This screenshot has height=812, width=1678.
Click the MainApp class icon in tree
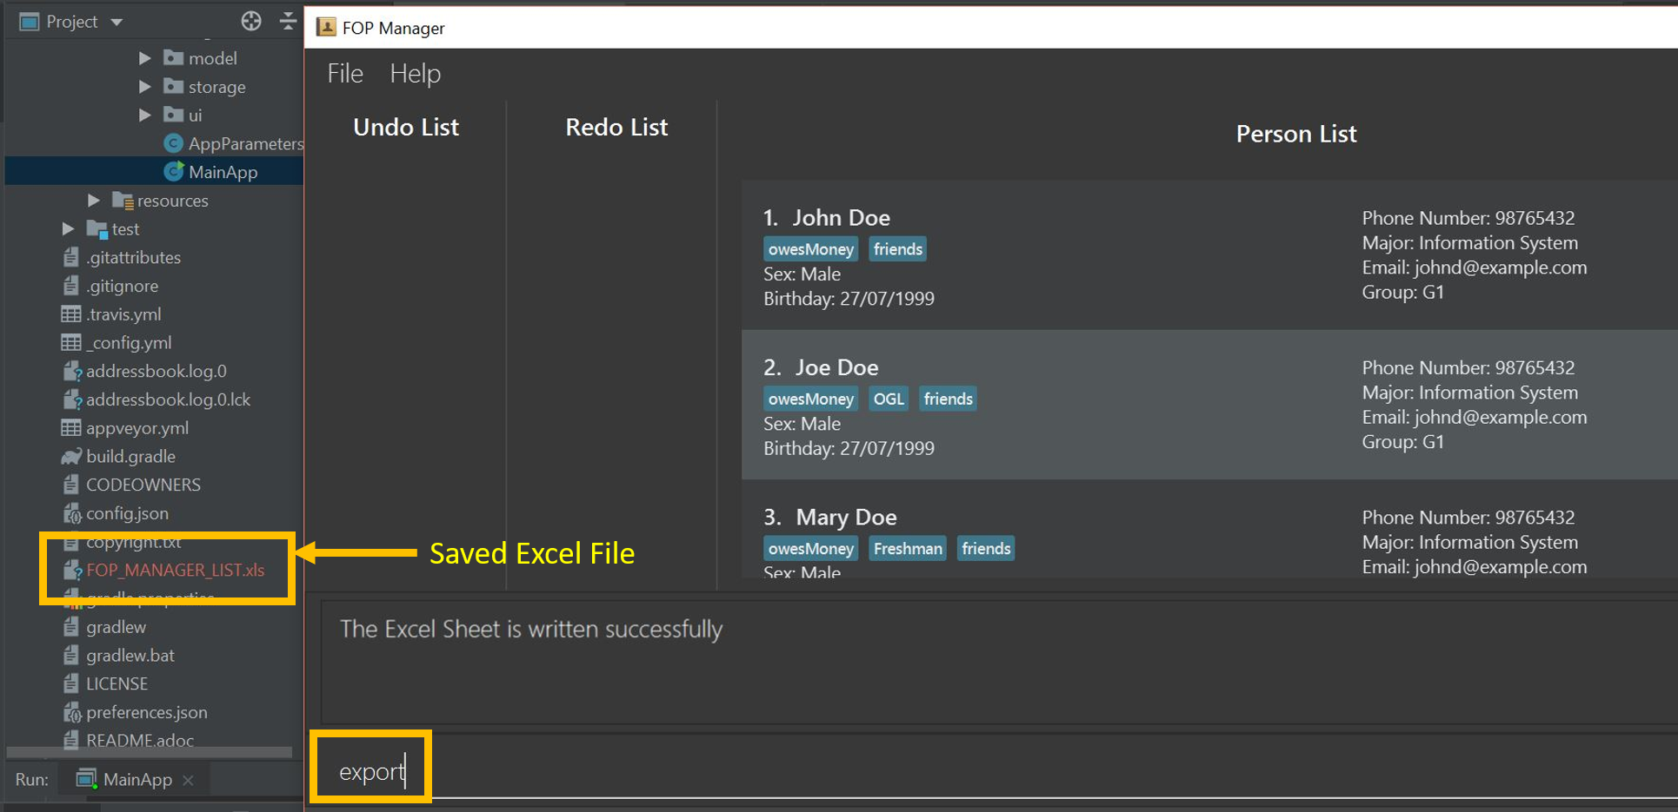(x=173, y=171)
